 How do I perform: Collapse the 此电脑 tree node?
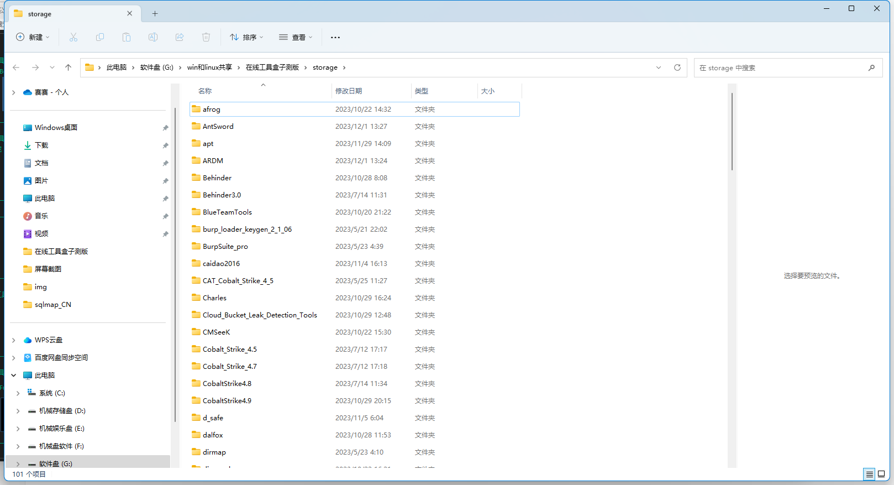click(x=14, y=376)
